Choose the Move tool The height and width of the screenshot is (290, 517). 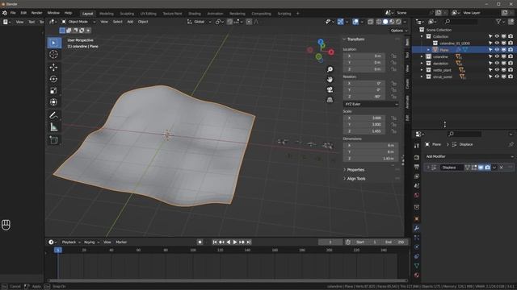(x=54, y=67)
